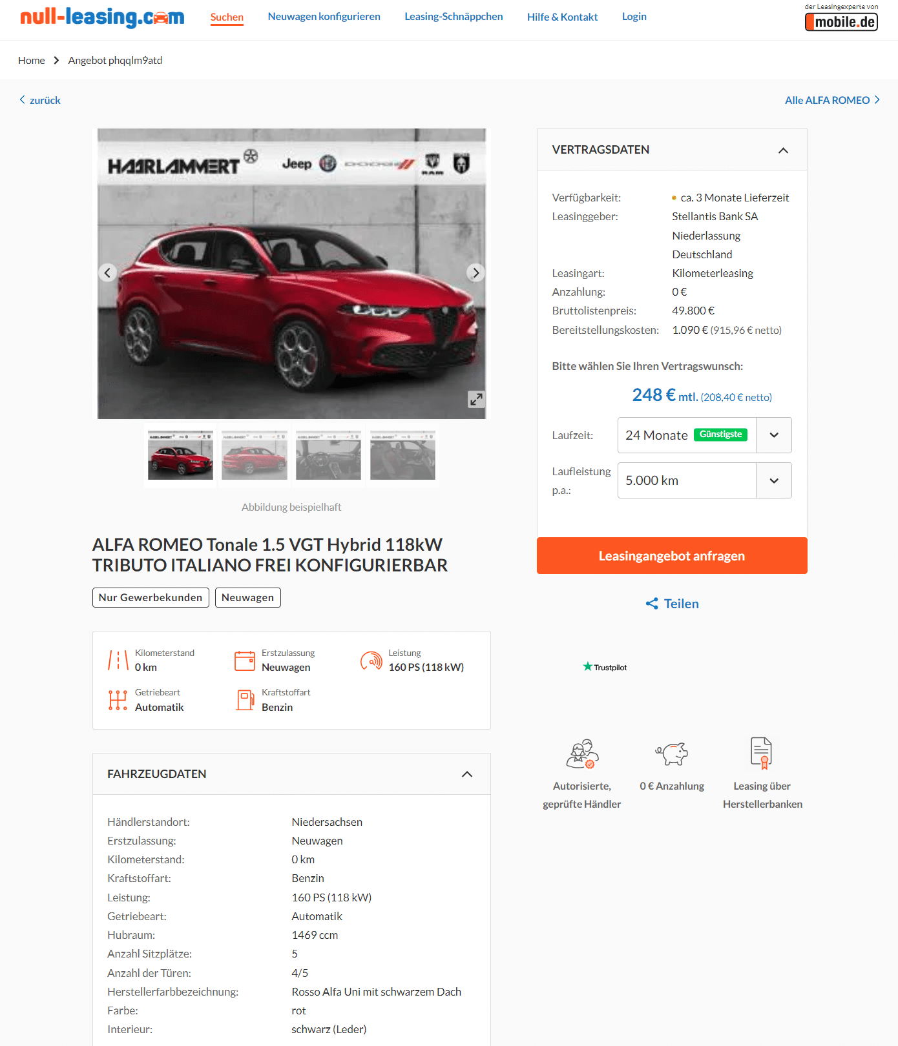Show the next car photo with right arrow
Screen dimensions: 898x1046
click(476, 272)
